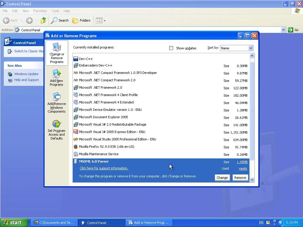This screenshot has width=303, height=227.
Task: Open the Help menu
Action: tap(67, 11)
